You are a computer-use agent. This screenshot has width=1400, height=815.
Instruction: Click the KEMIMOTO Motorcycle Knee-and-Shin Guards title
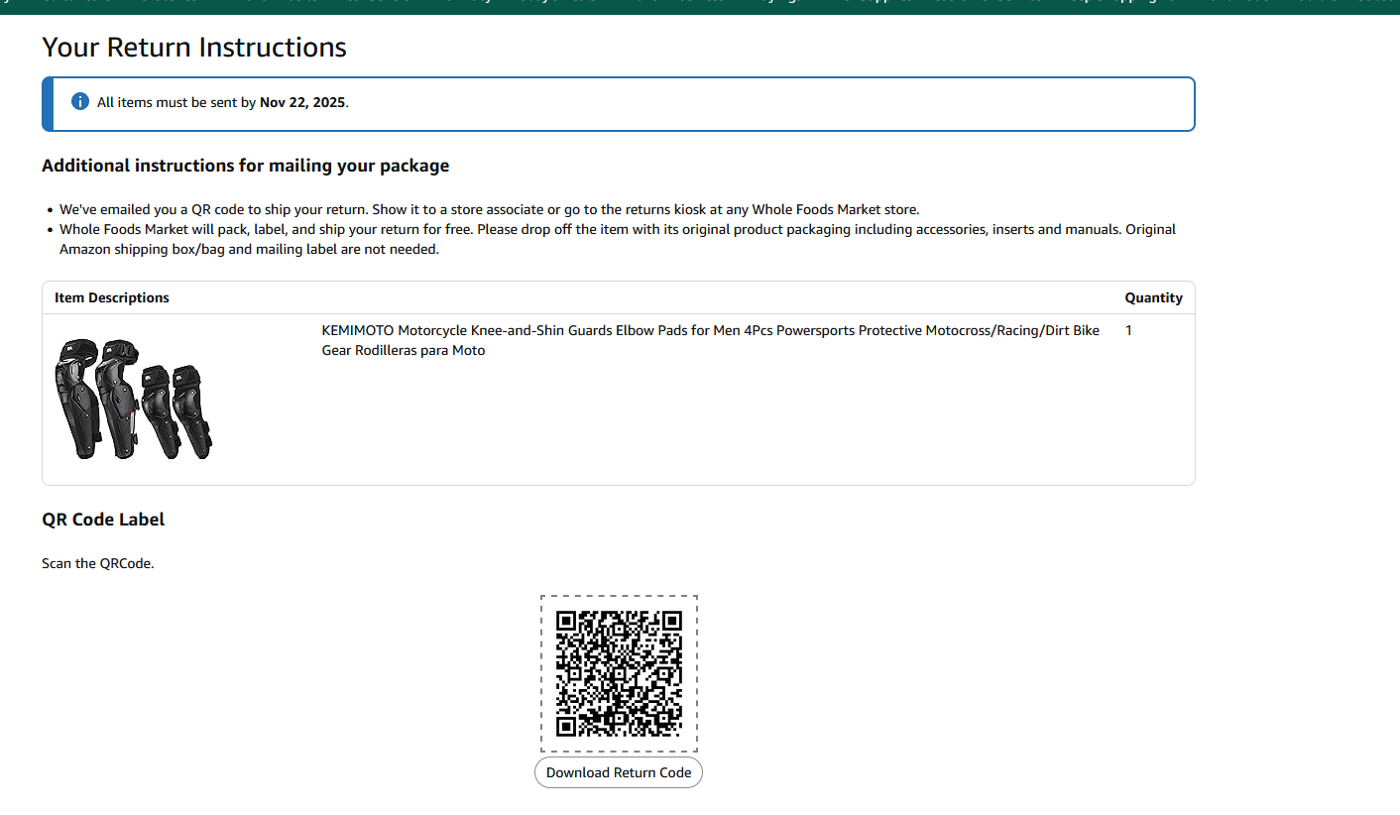pyautogui.click(x=710, y=331)
